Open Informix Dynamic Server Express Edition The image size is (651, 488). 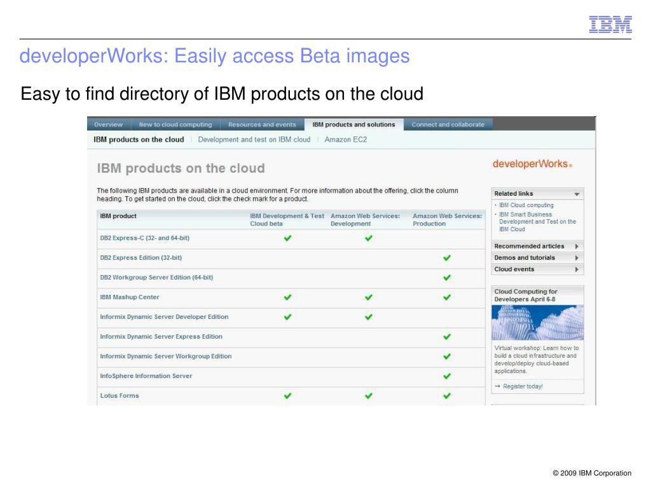click(x=161, y=337)
